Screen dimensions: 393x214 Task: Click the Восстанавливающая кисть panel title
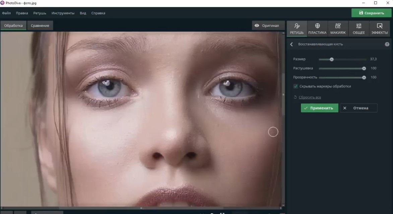pyautogui.click(x=320, y=44)
